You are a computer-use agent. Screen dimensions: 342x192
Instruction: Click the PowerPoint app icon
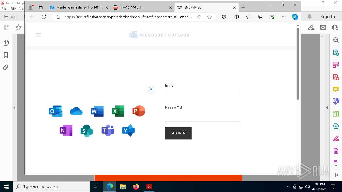(x=139, y=111)
